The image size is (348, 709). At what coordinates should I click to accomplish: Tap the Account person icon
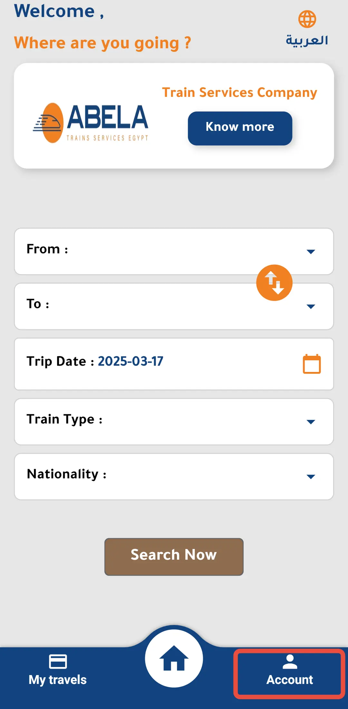[290, 662]
